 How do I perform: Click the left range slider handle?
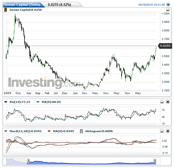(x=28, y=161)
